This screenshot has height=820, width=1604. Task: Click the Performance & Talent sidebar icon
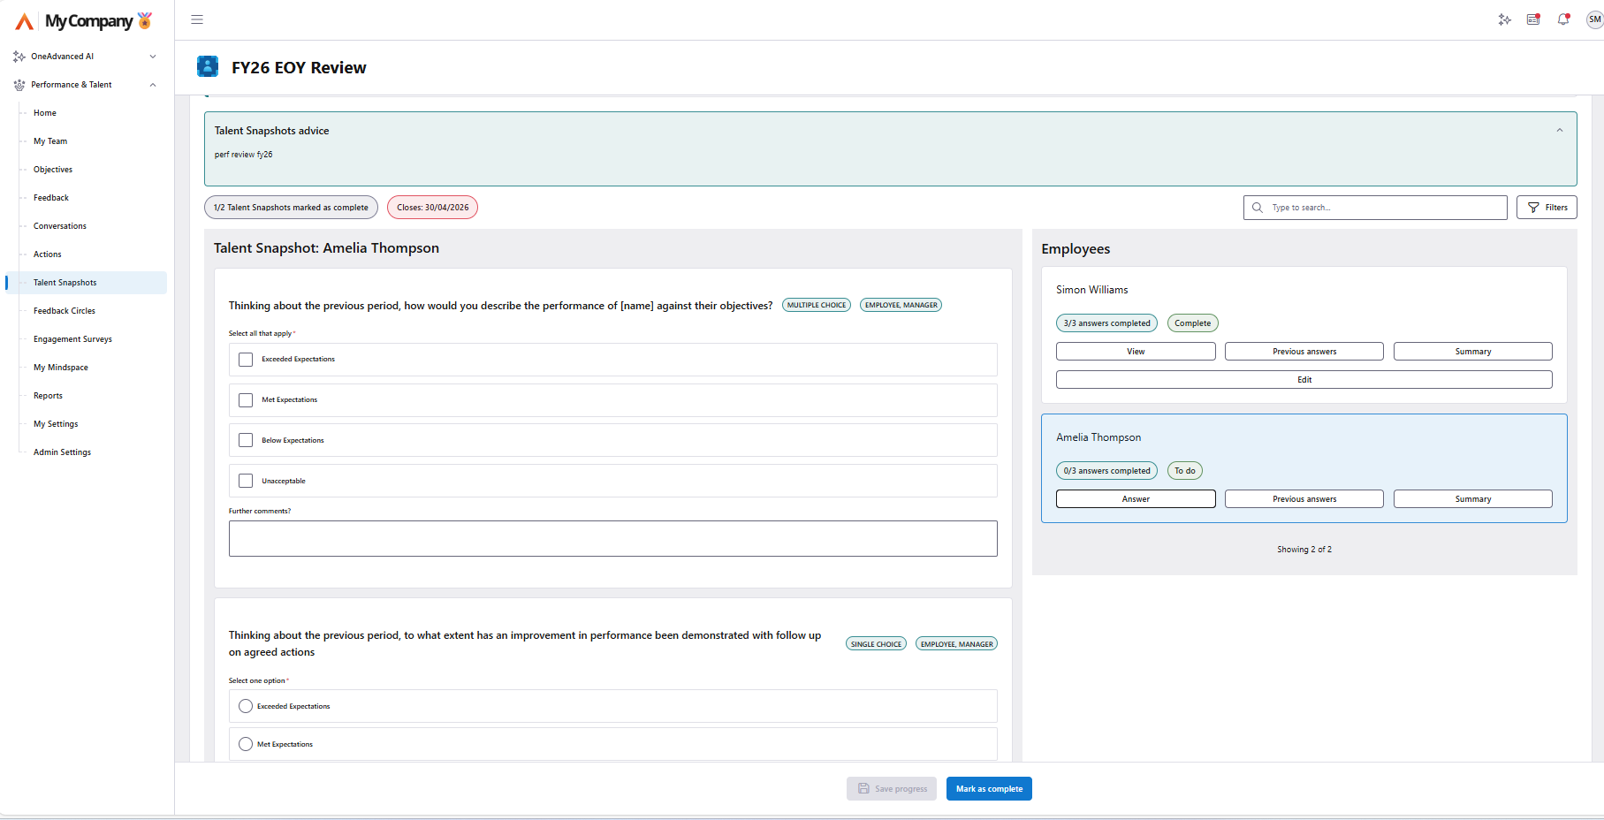[19, 85]
